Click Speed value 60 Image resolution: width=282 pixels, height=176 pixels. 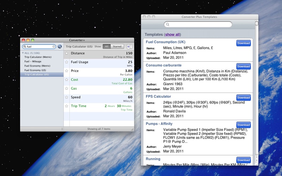pos(130,97)
